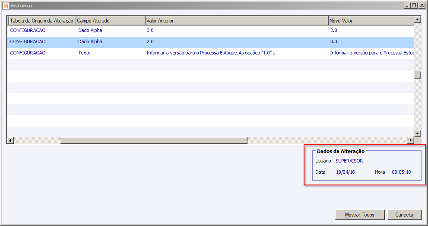
Task: Select first row CONFIGURACAO cell
Action: click(x=28, y=30)
